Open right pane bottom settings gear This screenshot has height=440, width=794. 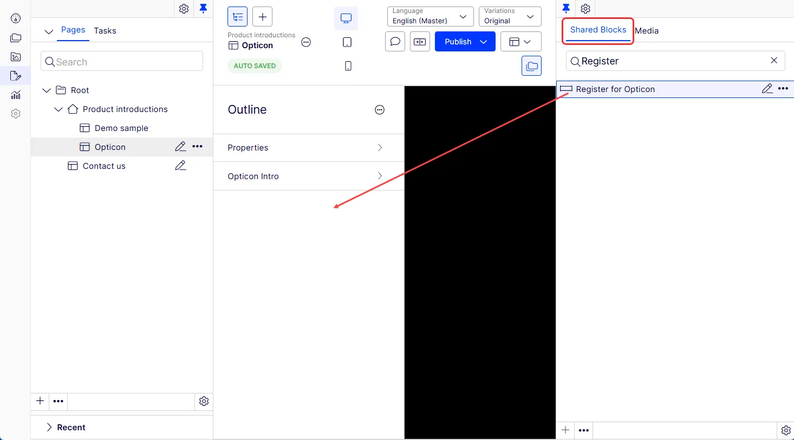[x=786, y=430]
